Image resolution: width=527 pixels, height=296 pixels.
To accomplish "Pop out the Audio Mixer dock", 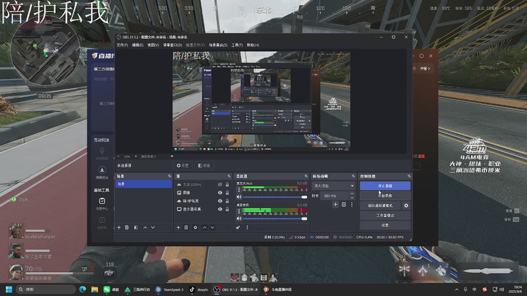I will pyautogui.click(x=306, y=176).
